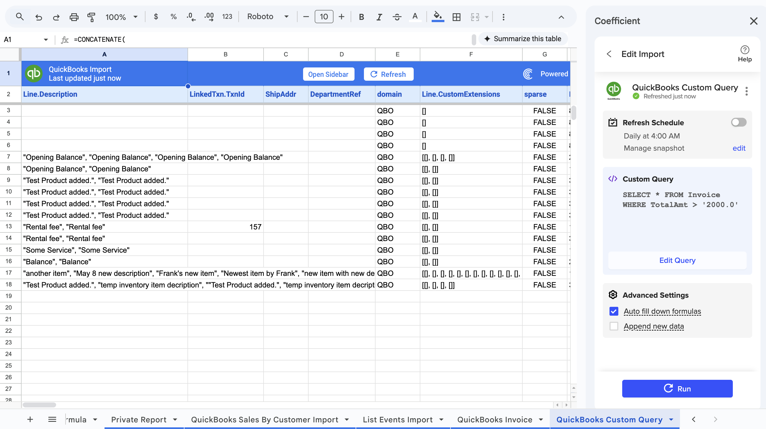Open QuickBooks Custom Query tab dropdown
The width and height of the screenshot is (766, 429).
click(671, 420)
